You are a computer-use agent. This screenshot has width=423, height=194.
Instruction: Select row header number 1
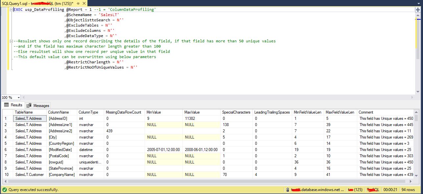[x=8, y=119]
